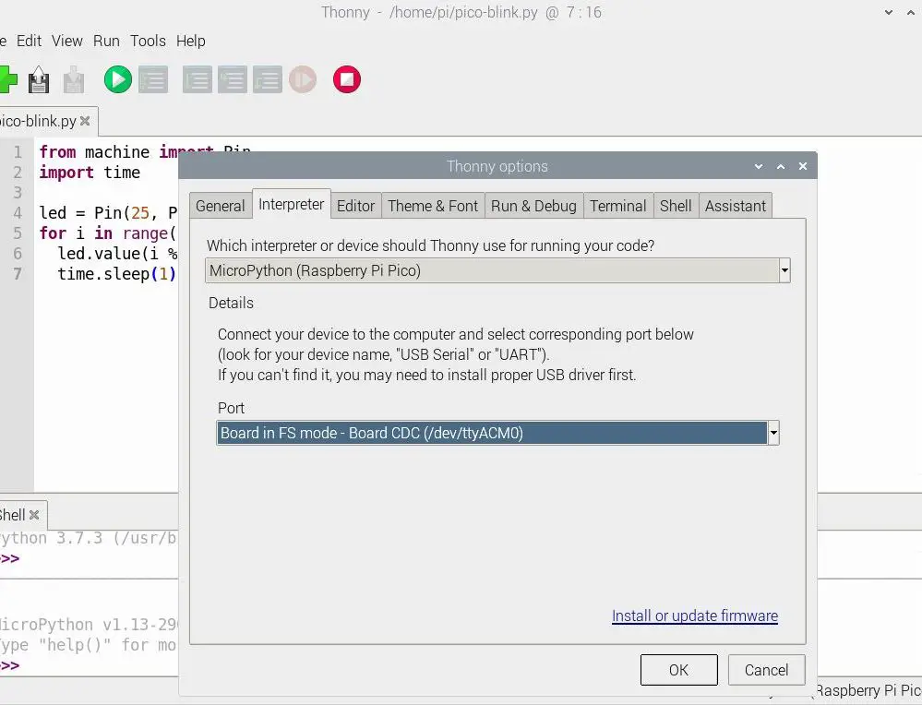Viewport: 922px width, 705px height.
Task: Click the 'Connect your device to the computer' text
Action: [456, 335]
